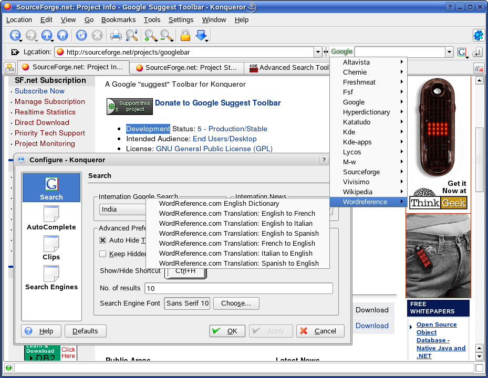Choose WordReference.com English Dictionary entry
The image size is (488, 378).
click(x=238, y=204)
